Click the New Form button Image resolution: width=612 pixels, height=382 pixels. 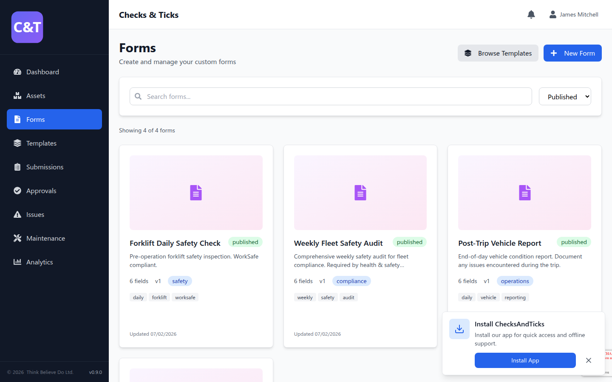coord(572,53)
